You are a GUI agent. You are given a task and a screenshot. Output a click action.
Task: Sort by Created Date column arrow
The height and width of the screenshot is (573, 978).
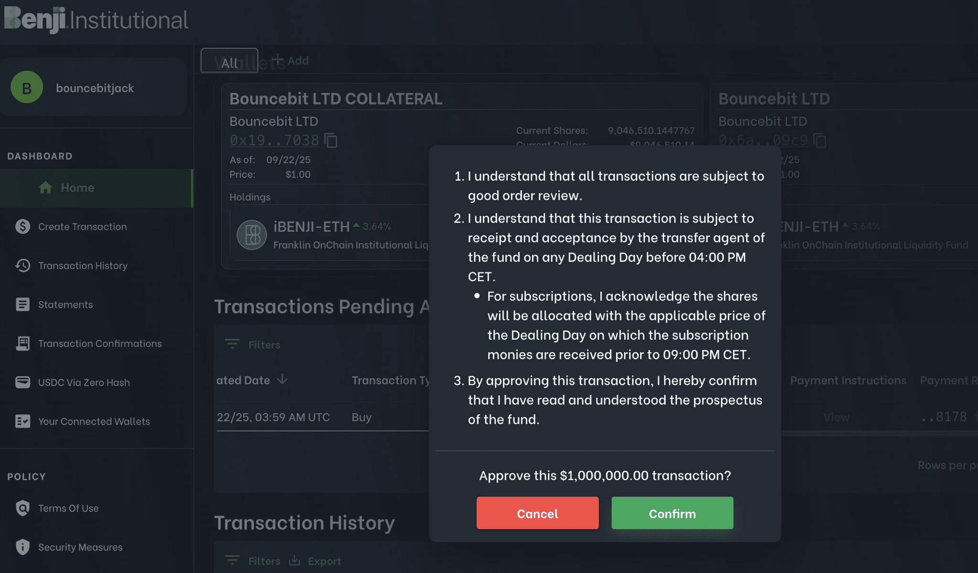point(283,380)
